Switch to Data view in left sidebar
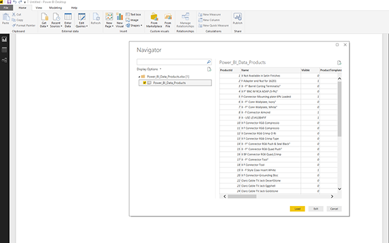 [5, 50]
